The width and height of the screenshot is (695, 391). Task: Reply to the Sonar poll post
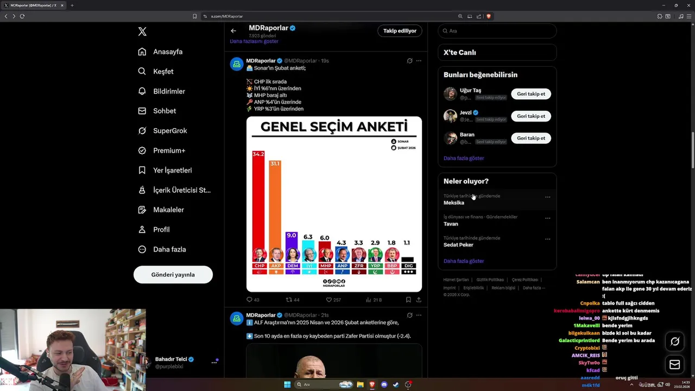coord(253,300)
